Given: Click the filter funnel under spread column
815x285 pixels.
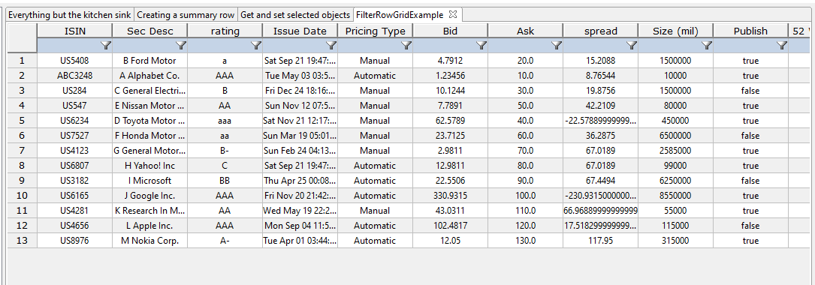Looking at the screenshot, I should pos(632,46).
